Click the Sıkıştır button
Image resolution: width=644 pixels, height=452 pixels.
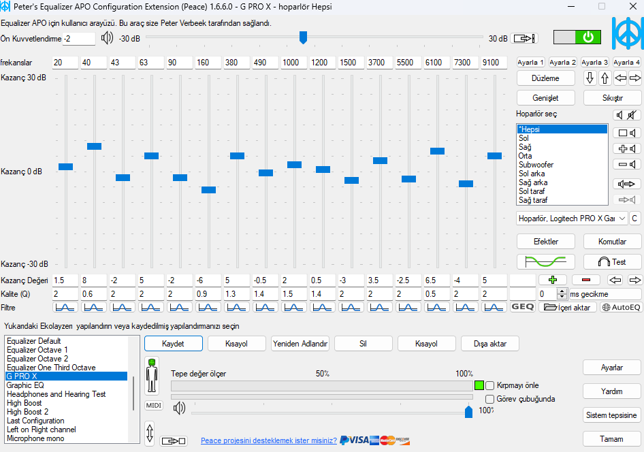click(x=613, y=98)
